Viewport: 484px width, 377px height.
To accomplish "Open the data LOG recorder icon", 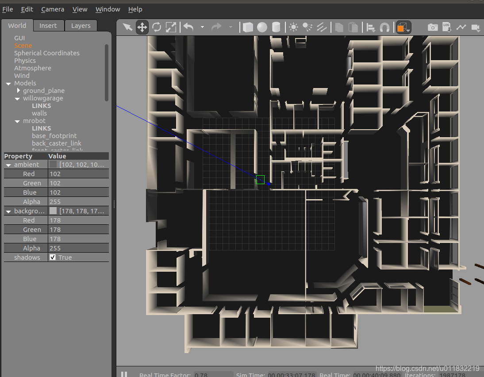I will pos(447,27).
